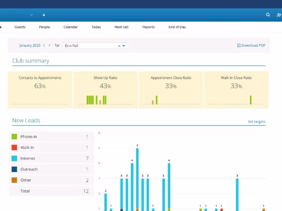282x211 pixels.
Task: Click the search magnifier icon
Action: click(268, 15)
